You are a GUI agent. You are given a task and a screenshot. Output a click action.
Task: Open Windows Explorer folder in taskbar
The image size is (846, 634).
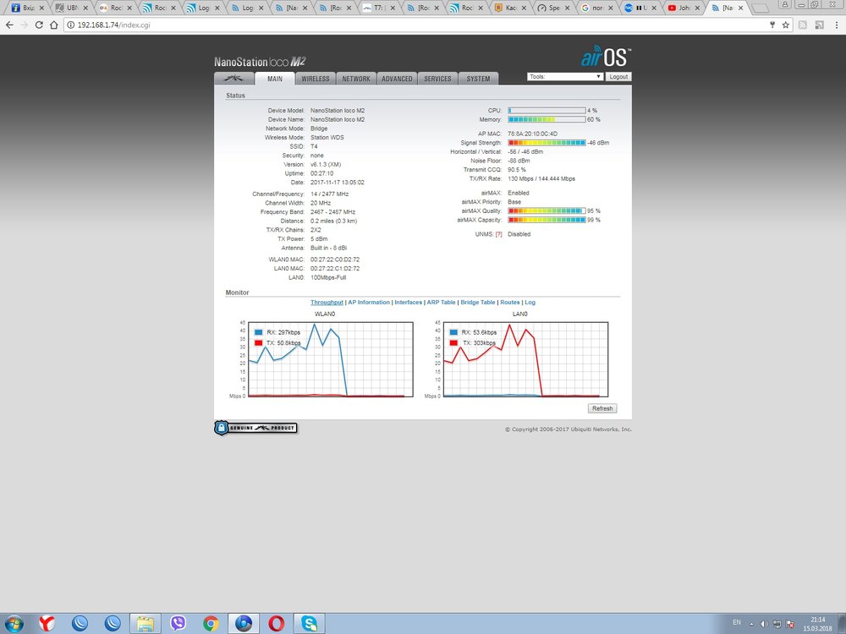[x=146, y=623]
